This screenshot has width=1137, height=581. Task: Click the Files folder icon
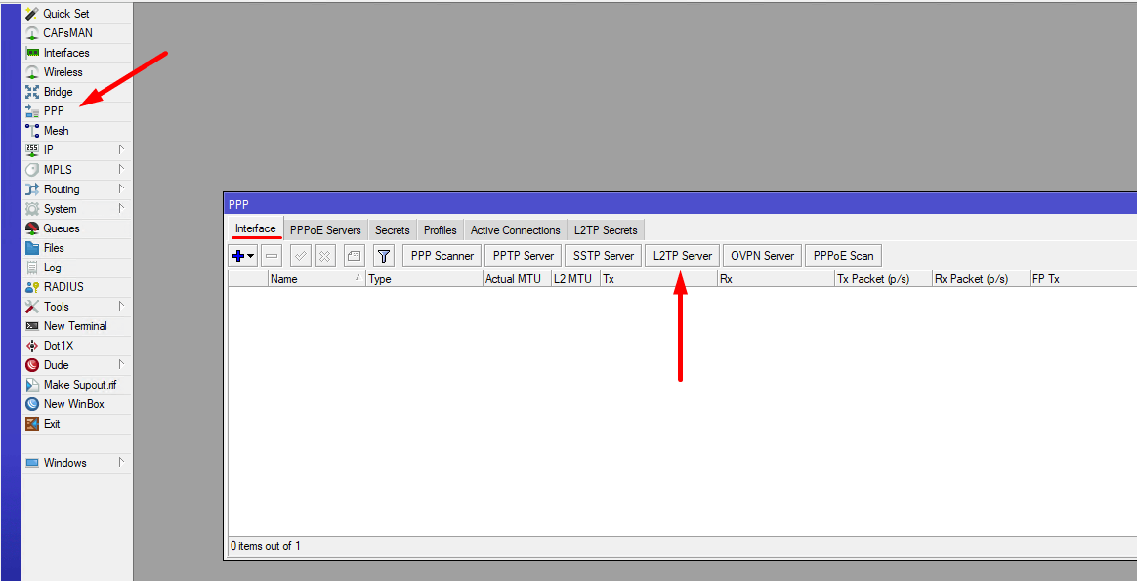32,248
